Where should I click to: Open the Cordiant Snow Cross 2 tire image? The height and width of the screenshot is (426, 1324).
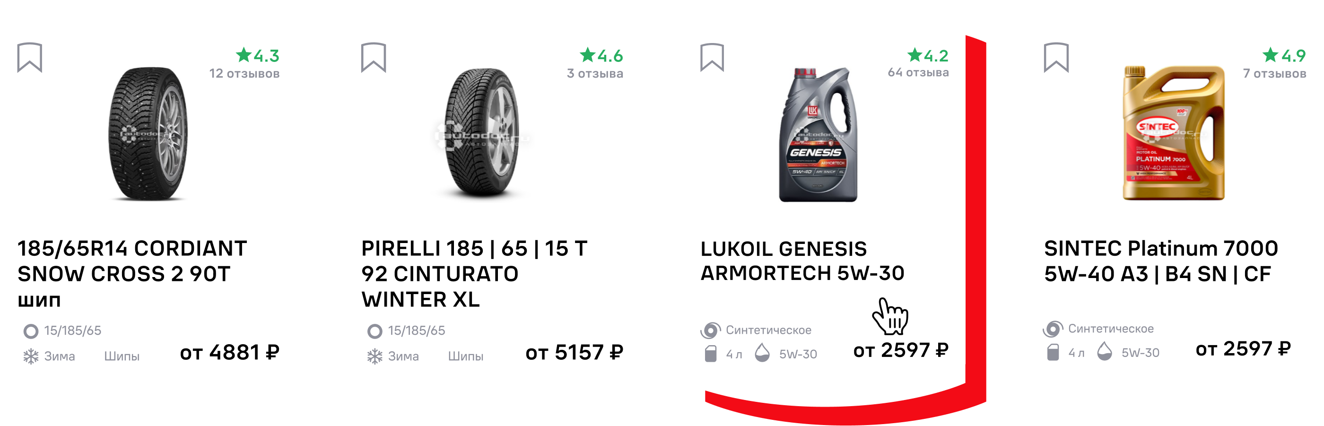click(x=148, y=133)
